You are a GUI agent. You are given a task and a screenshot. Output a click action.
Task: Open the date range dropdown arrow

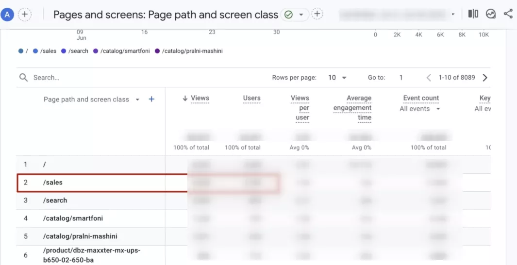(453, 14)
